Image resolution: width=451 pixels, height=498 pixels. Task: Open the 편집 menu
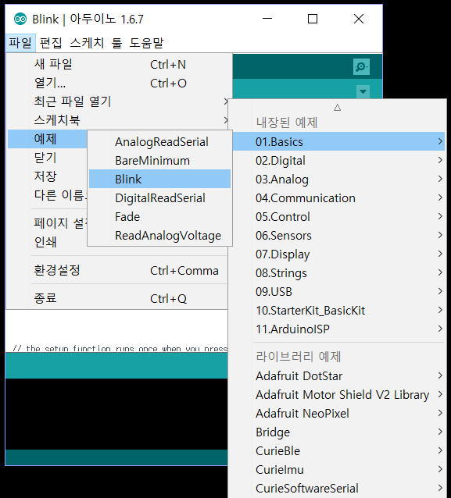point(51,43)
